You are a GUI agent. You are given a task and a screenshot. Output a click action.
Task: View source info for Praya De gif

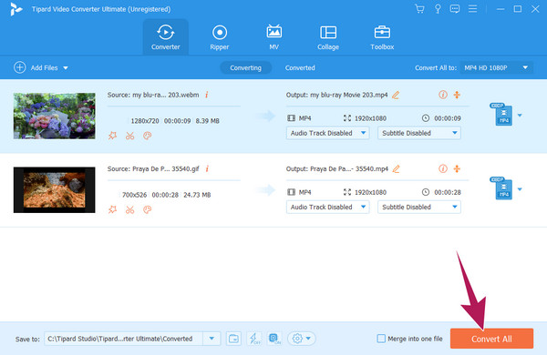(207, 168)
